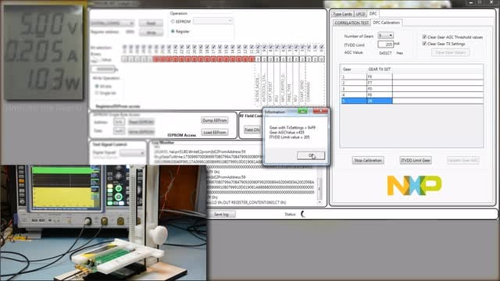Turn RF field on with Field ON
Viewport: 500px width, 281px height.
(x=252, y=130)
